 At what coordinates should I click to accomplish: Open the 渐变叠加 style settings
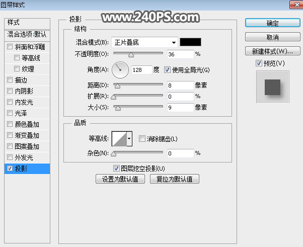27,135
